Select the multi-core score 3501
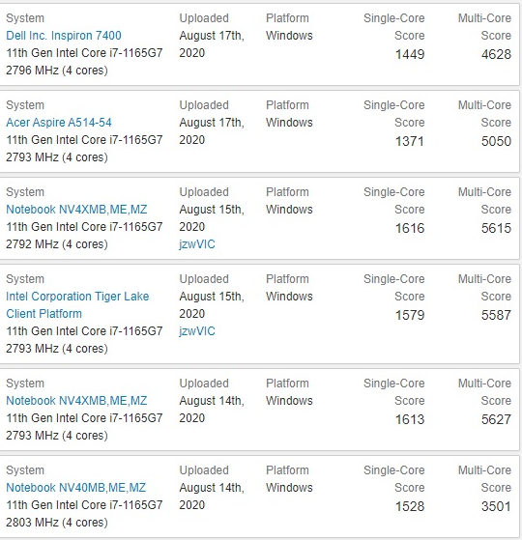This screenshot has height=540, width=522. tap(496, 506)
